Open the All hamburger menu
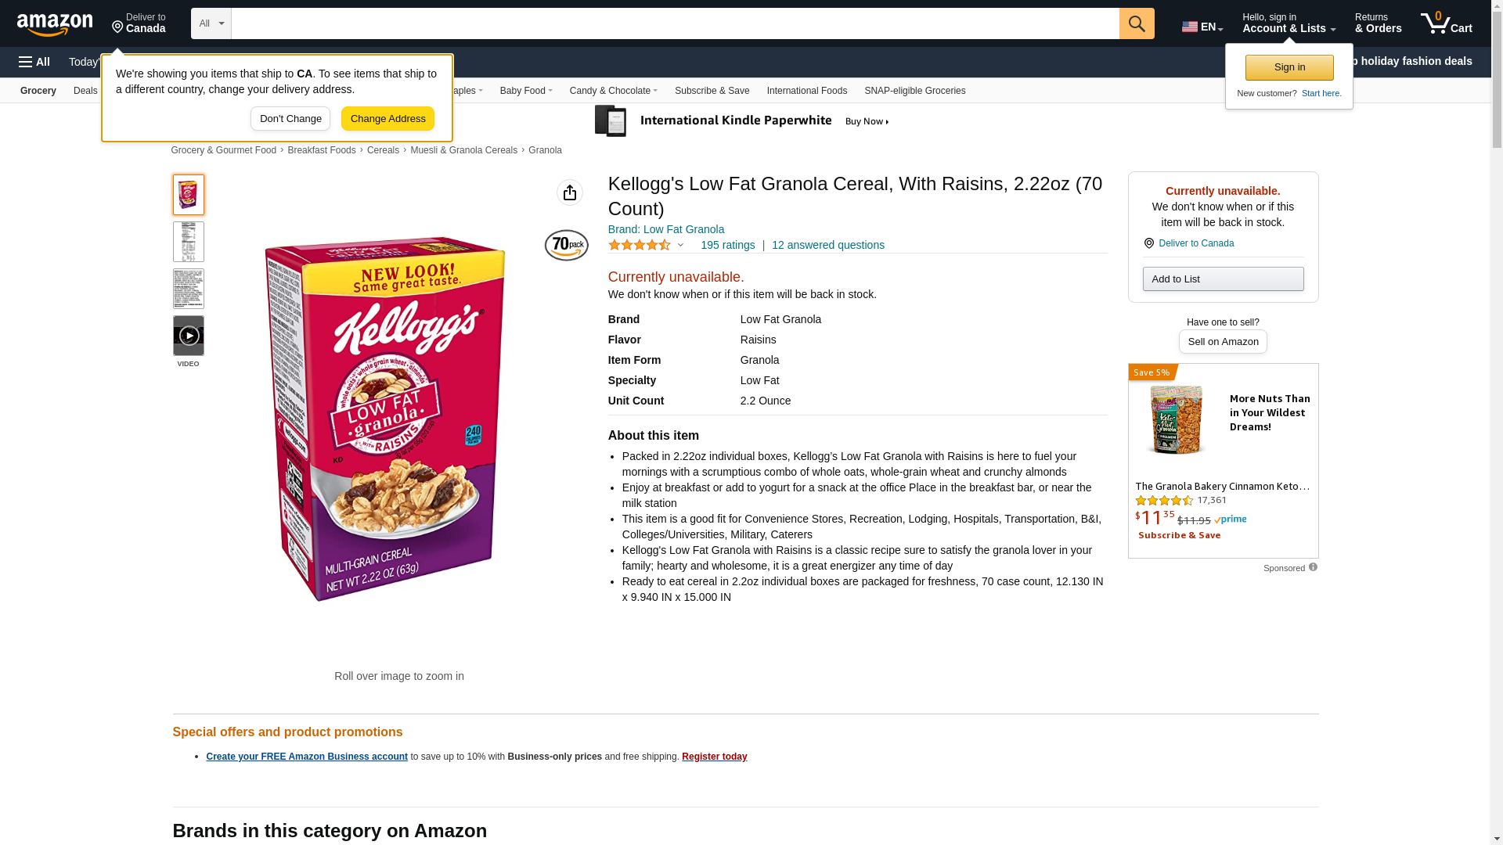 (x=34, y=62)
